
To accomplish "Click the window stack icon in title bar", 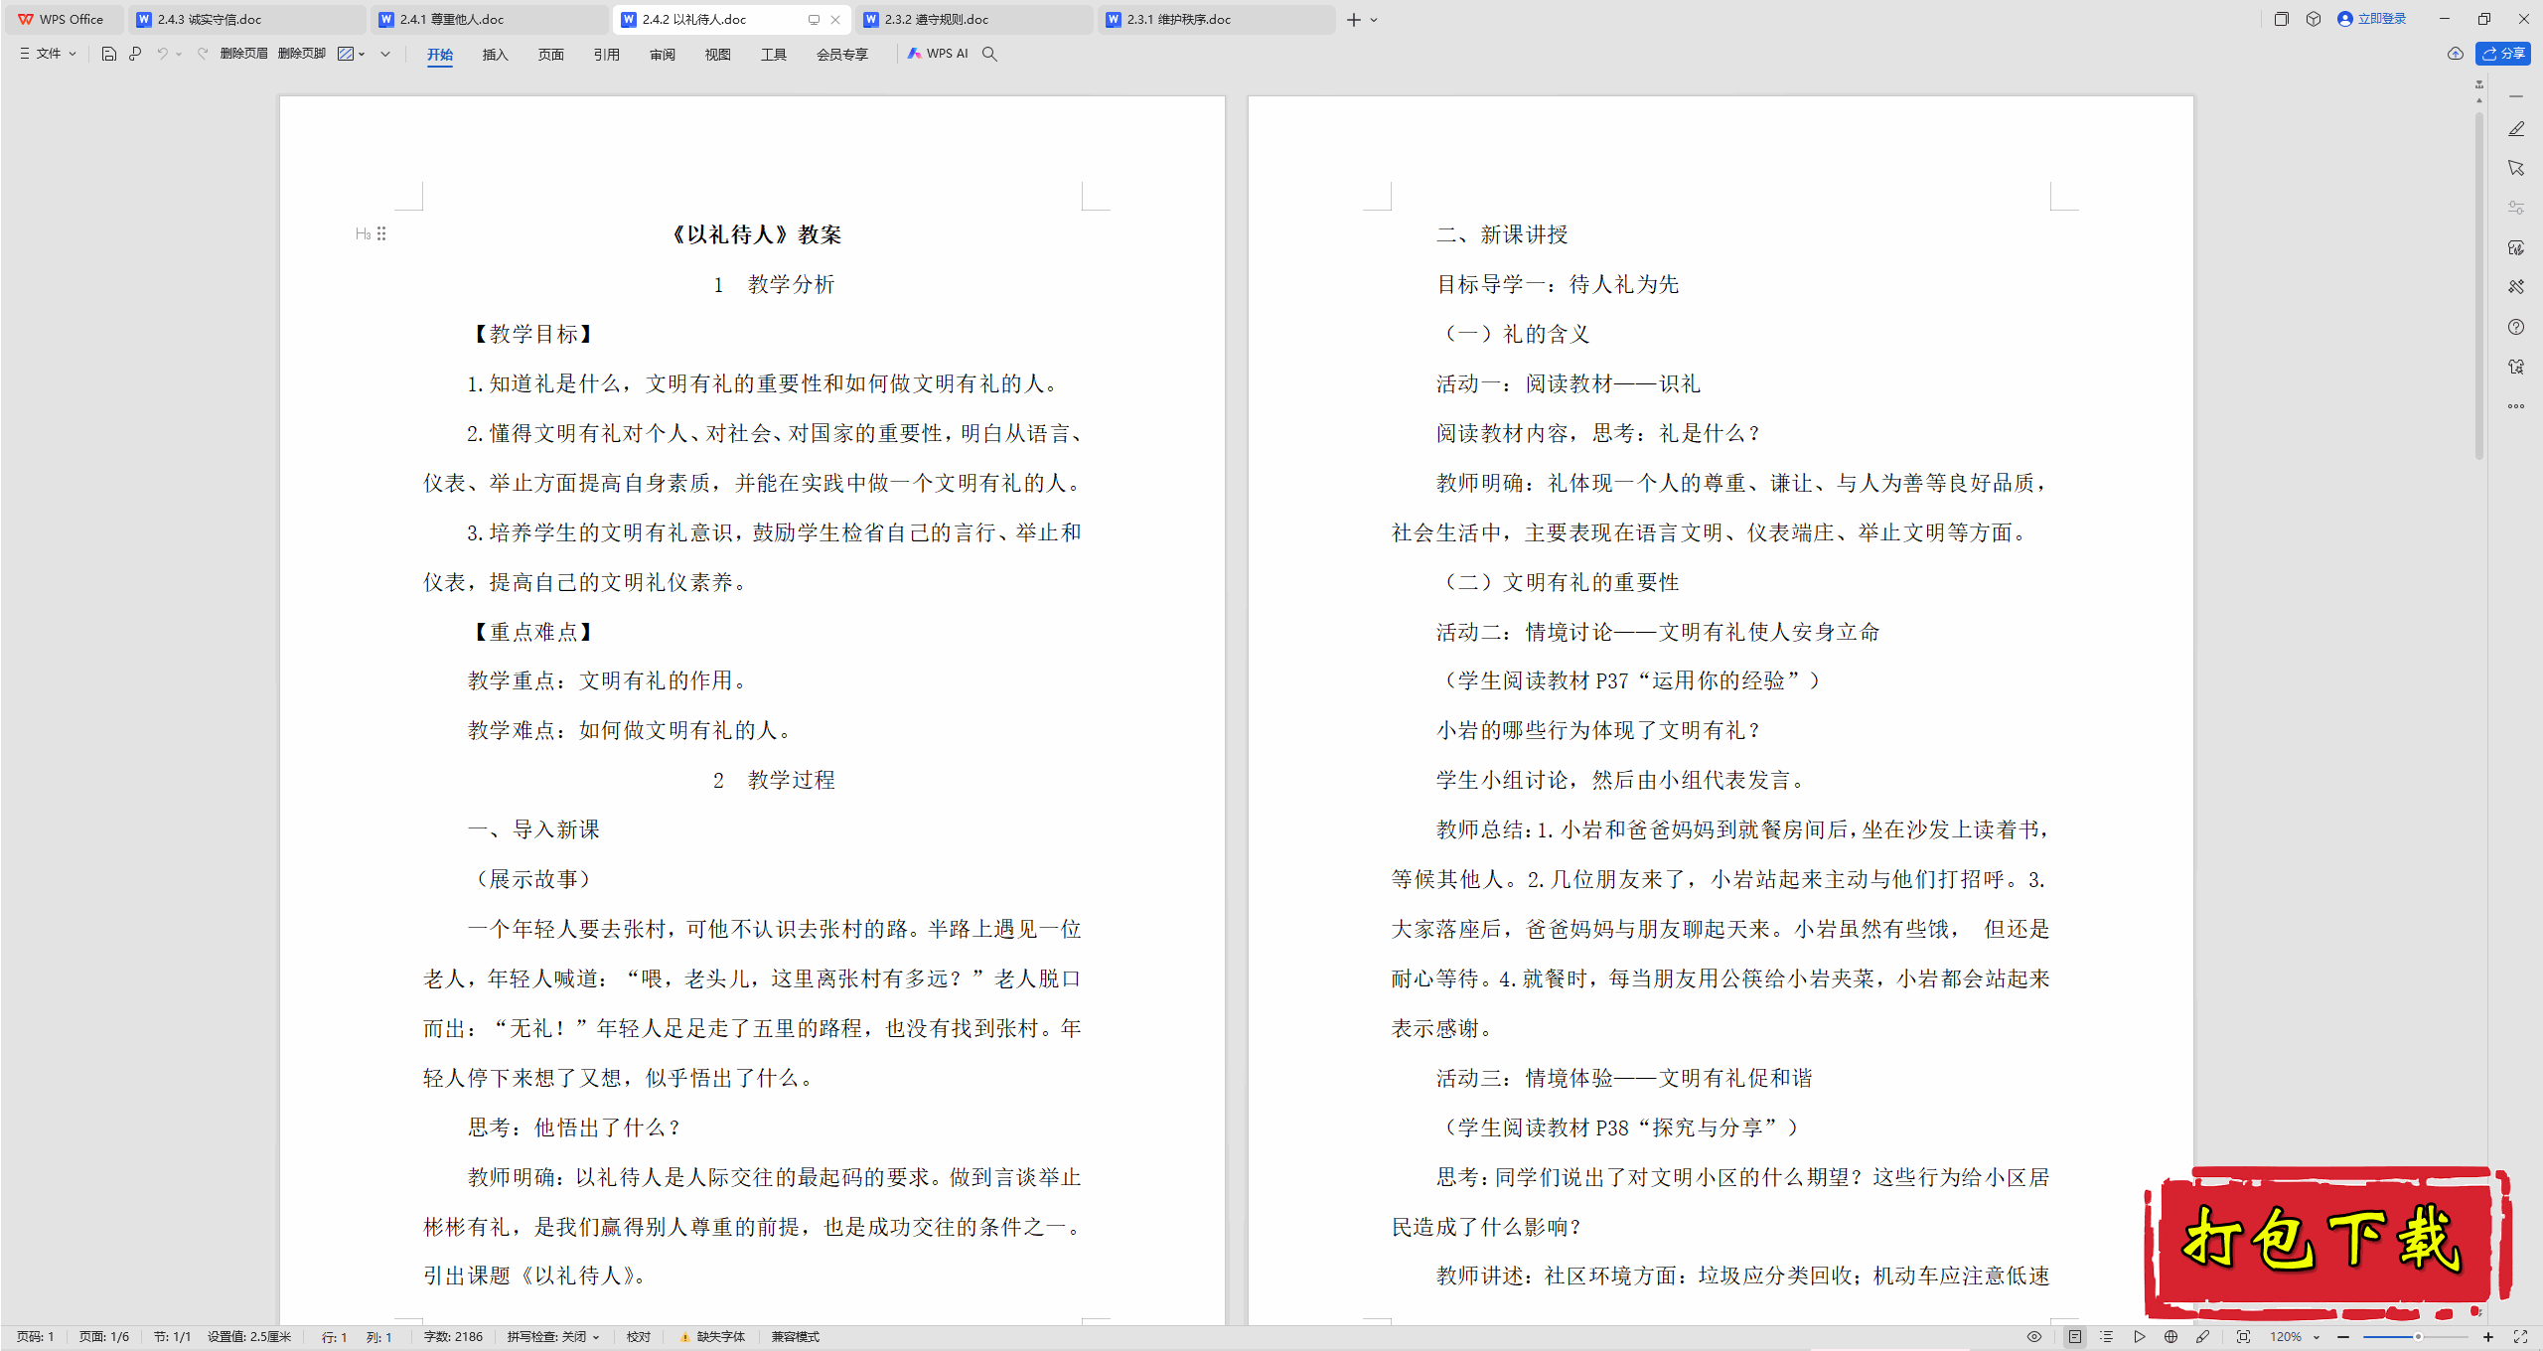I will pyautogui.click(x=2282, y=19).
